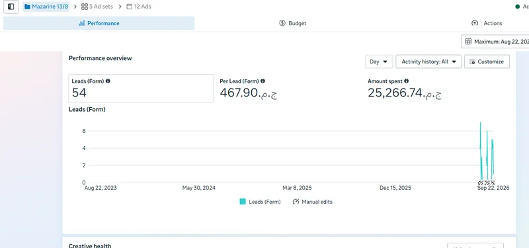
Task: Open the Day granularity dropdown
Action: pos(379,62)
